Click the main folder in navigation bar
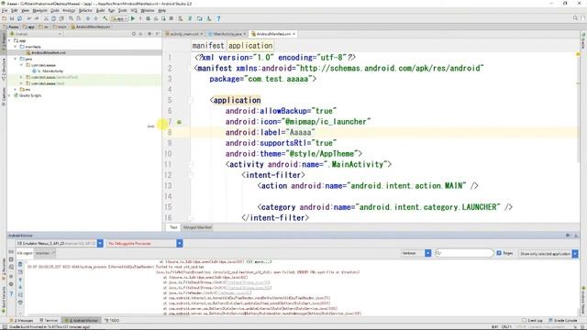587x330 pixels. pyautogui.click(x=60, y=27)
